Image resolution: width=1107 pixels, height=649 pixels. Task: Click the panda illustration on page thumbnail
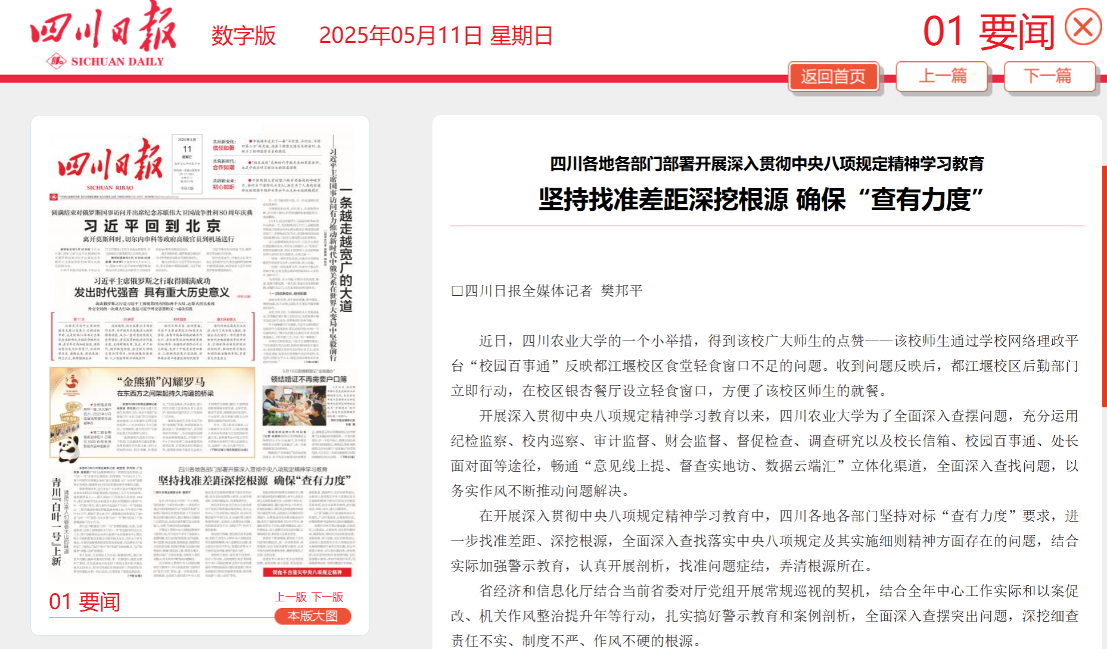(x=70, y=448)
